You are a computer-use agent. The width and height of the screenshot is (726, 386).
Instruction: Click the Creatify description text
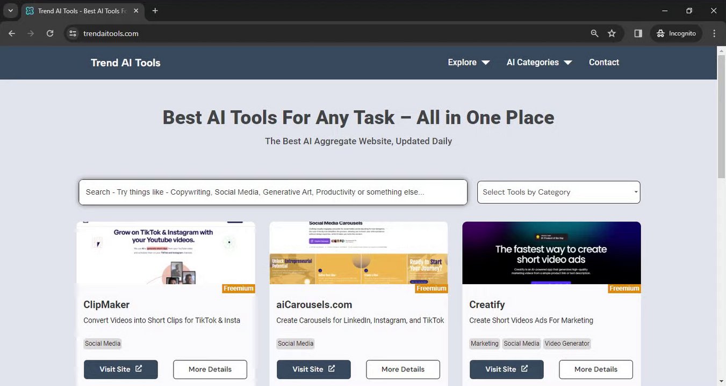531,321
